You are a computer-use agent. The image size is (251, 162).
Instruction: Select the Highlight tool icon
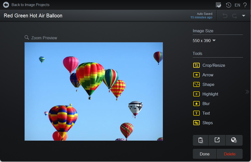pos(196,94)
